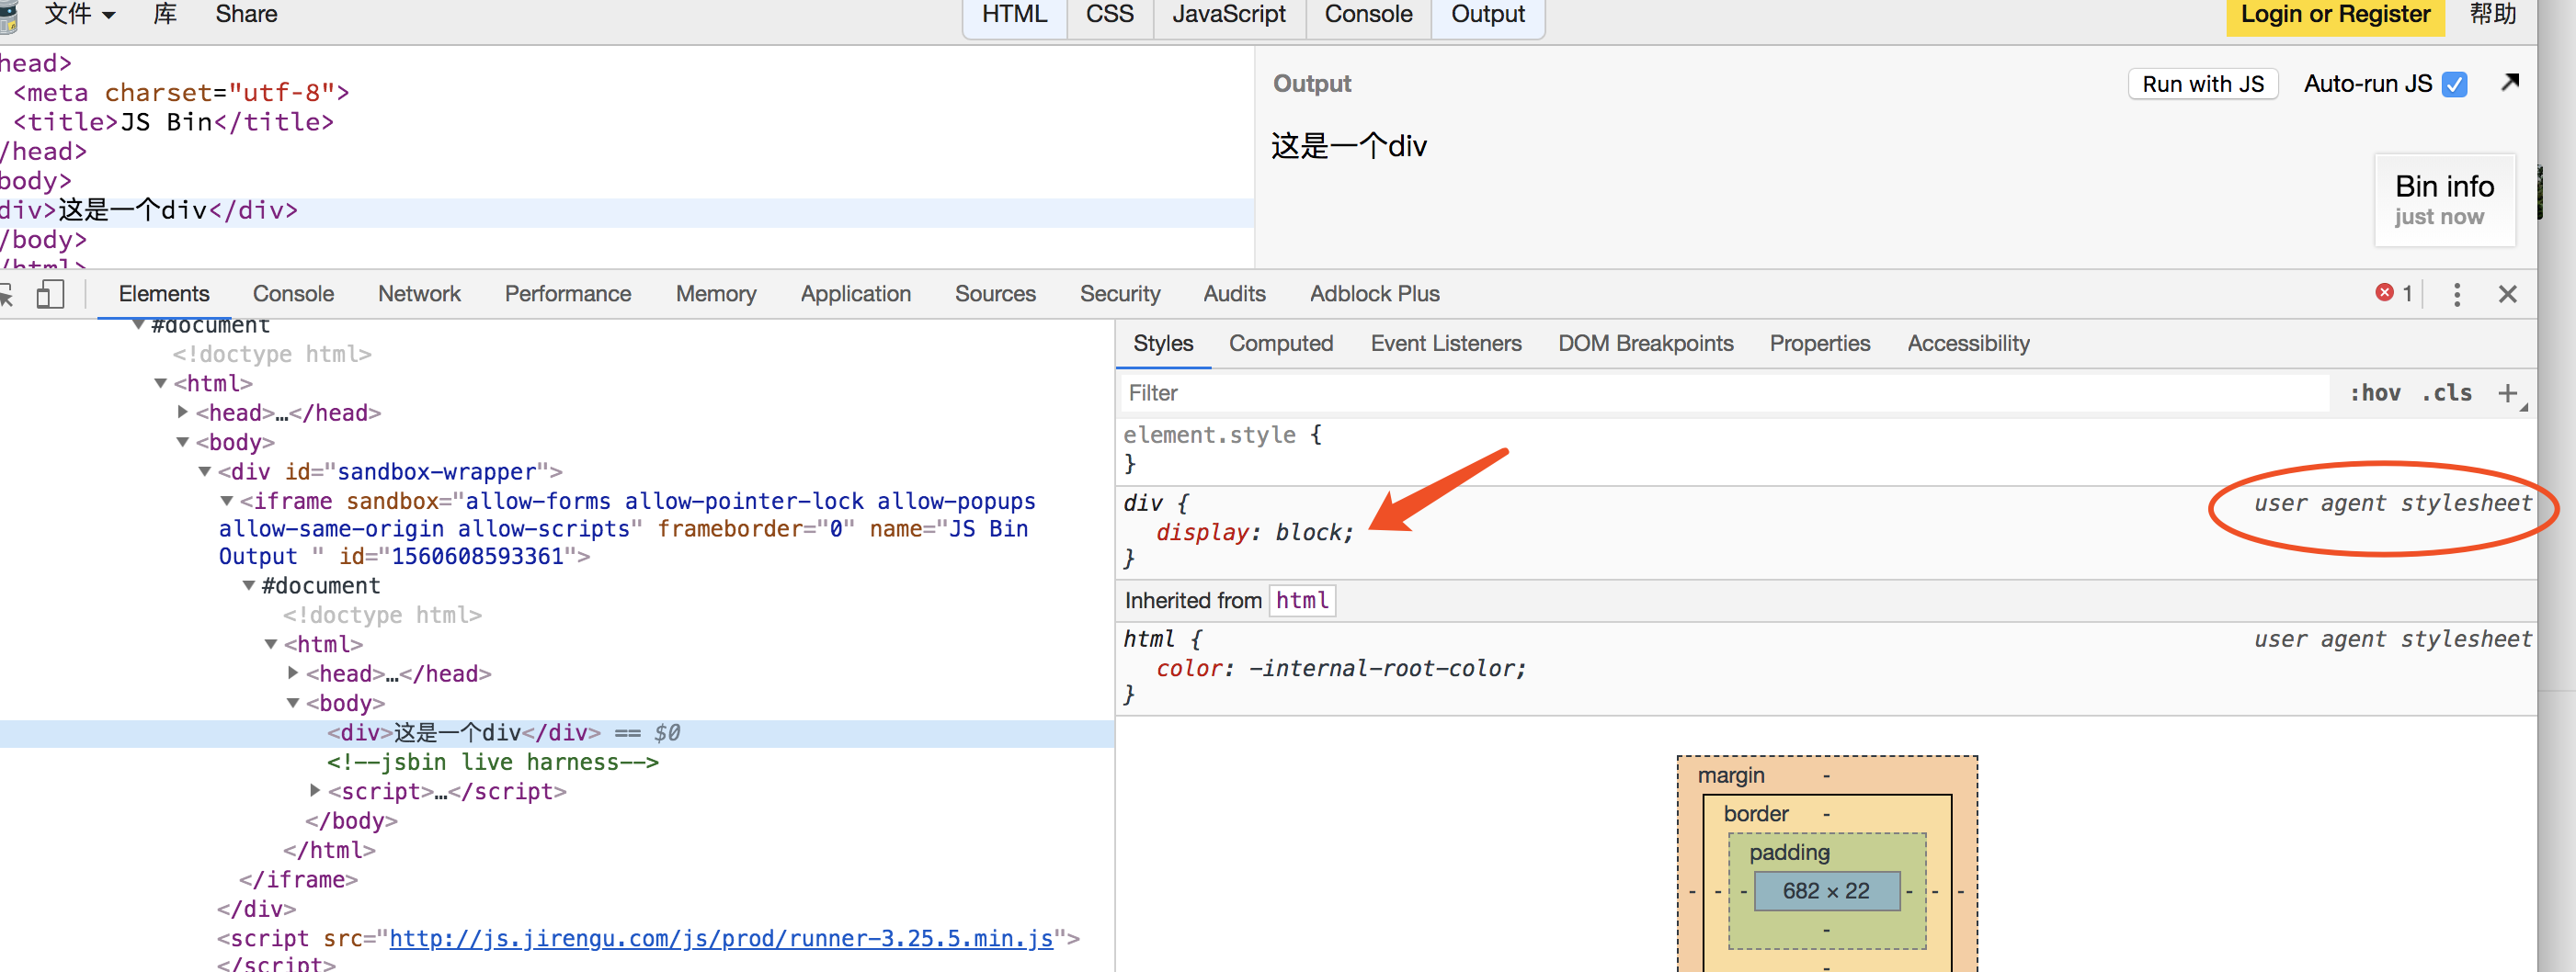Show the DOM Breakpoints pane

(x=1646, y=344)
